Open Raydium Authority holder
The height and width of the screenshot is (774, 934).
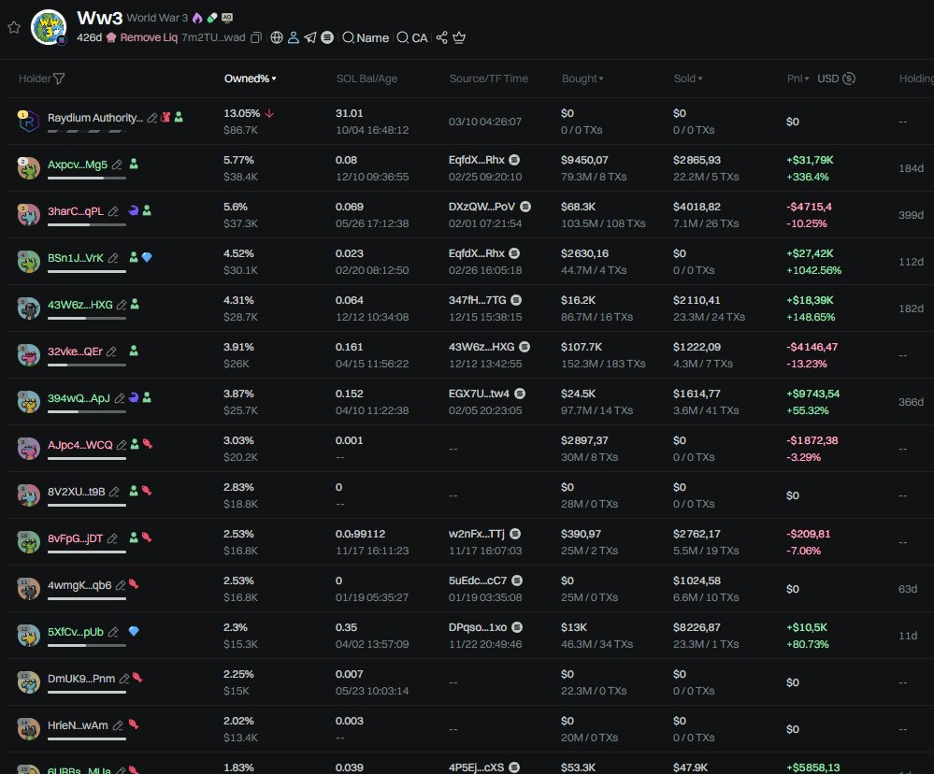click(94, 118)
